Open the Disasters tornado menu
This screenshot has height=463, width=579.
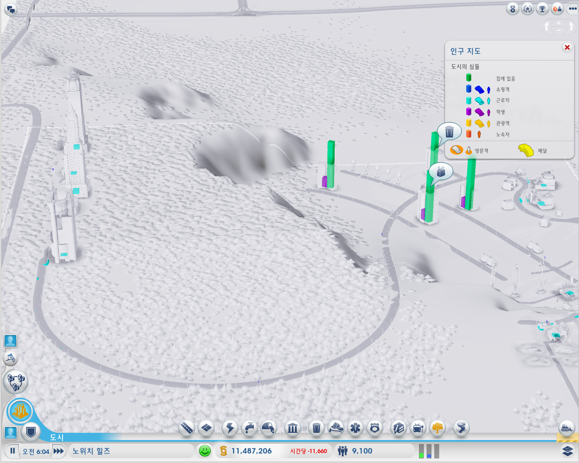[x=461, y=429]
